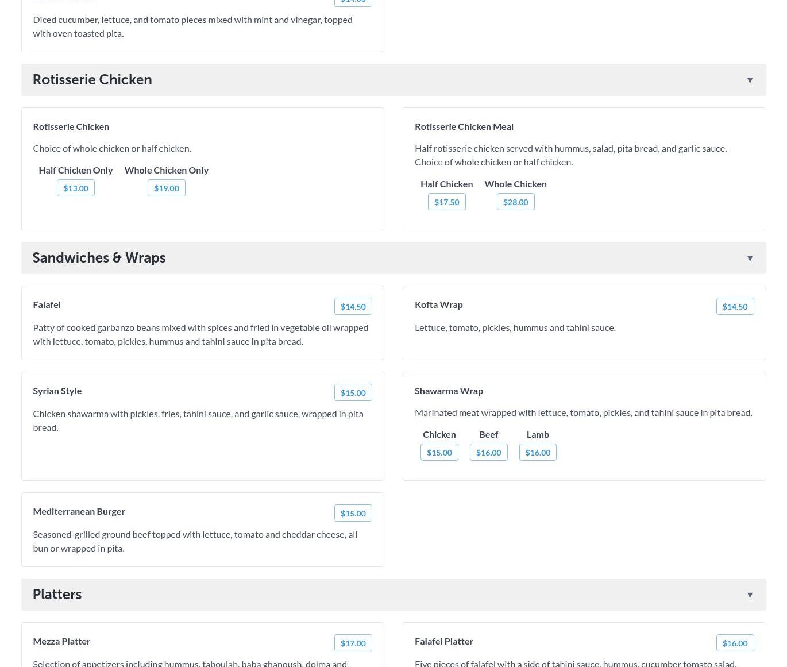Select Beef Shawarma Wrap $16.00 price
The height and width of the screenshot is (667, 787).
point(488,453)
